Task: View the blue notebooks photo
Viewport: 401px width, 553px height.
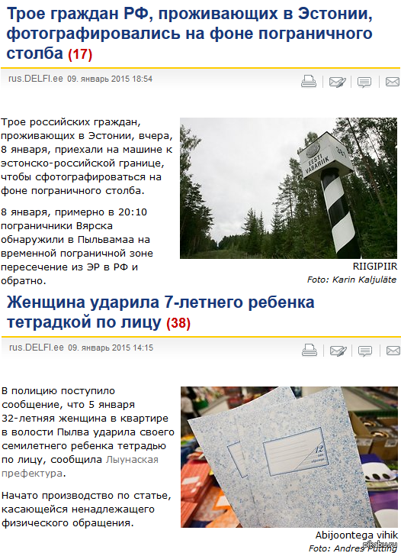Action: coord(289,457)
